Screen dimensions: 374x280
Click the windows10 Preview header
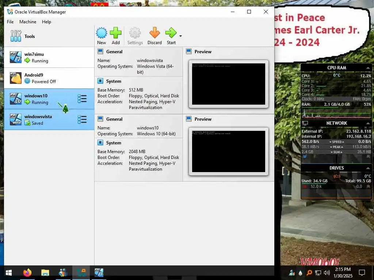(x=203, y=119)
